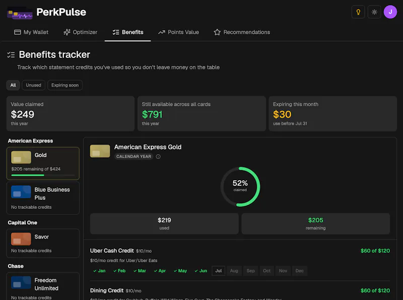Click the $205 remaining box
403x300 pixels.
point(316,223)
